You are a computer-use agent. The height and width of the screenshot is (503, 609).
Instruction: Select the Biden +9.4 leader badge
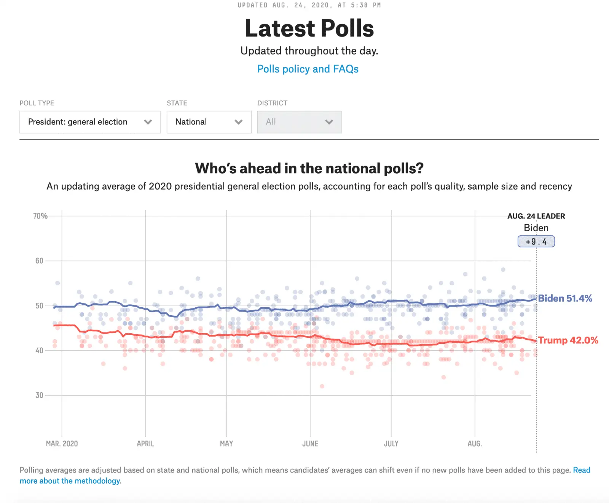(536, 241)
